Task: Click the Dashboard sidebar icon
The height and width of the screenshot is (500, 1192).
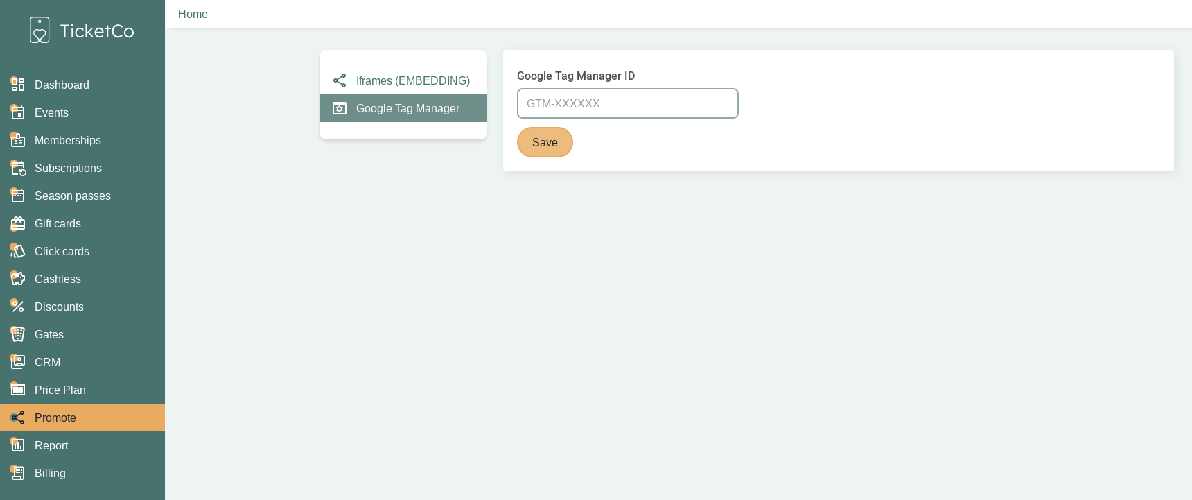Action: coord(18,85)
